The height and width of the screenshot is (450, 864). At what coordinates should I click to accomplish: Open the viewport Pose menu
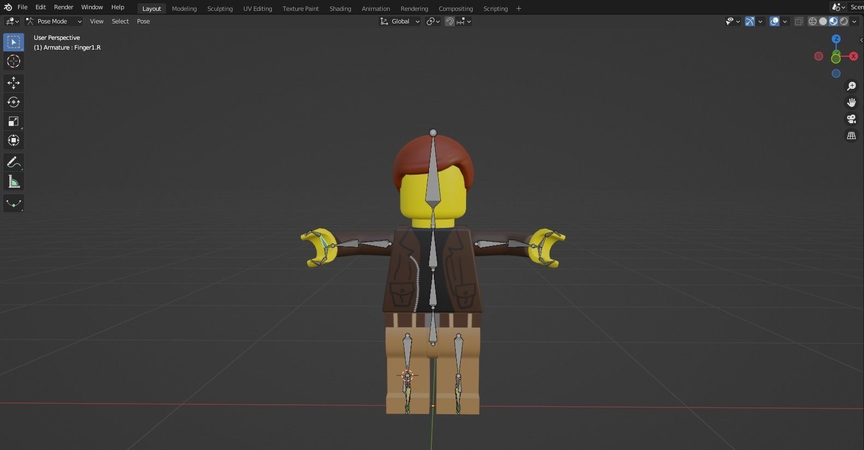click(x=143, y=21)
